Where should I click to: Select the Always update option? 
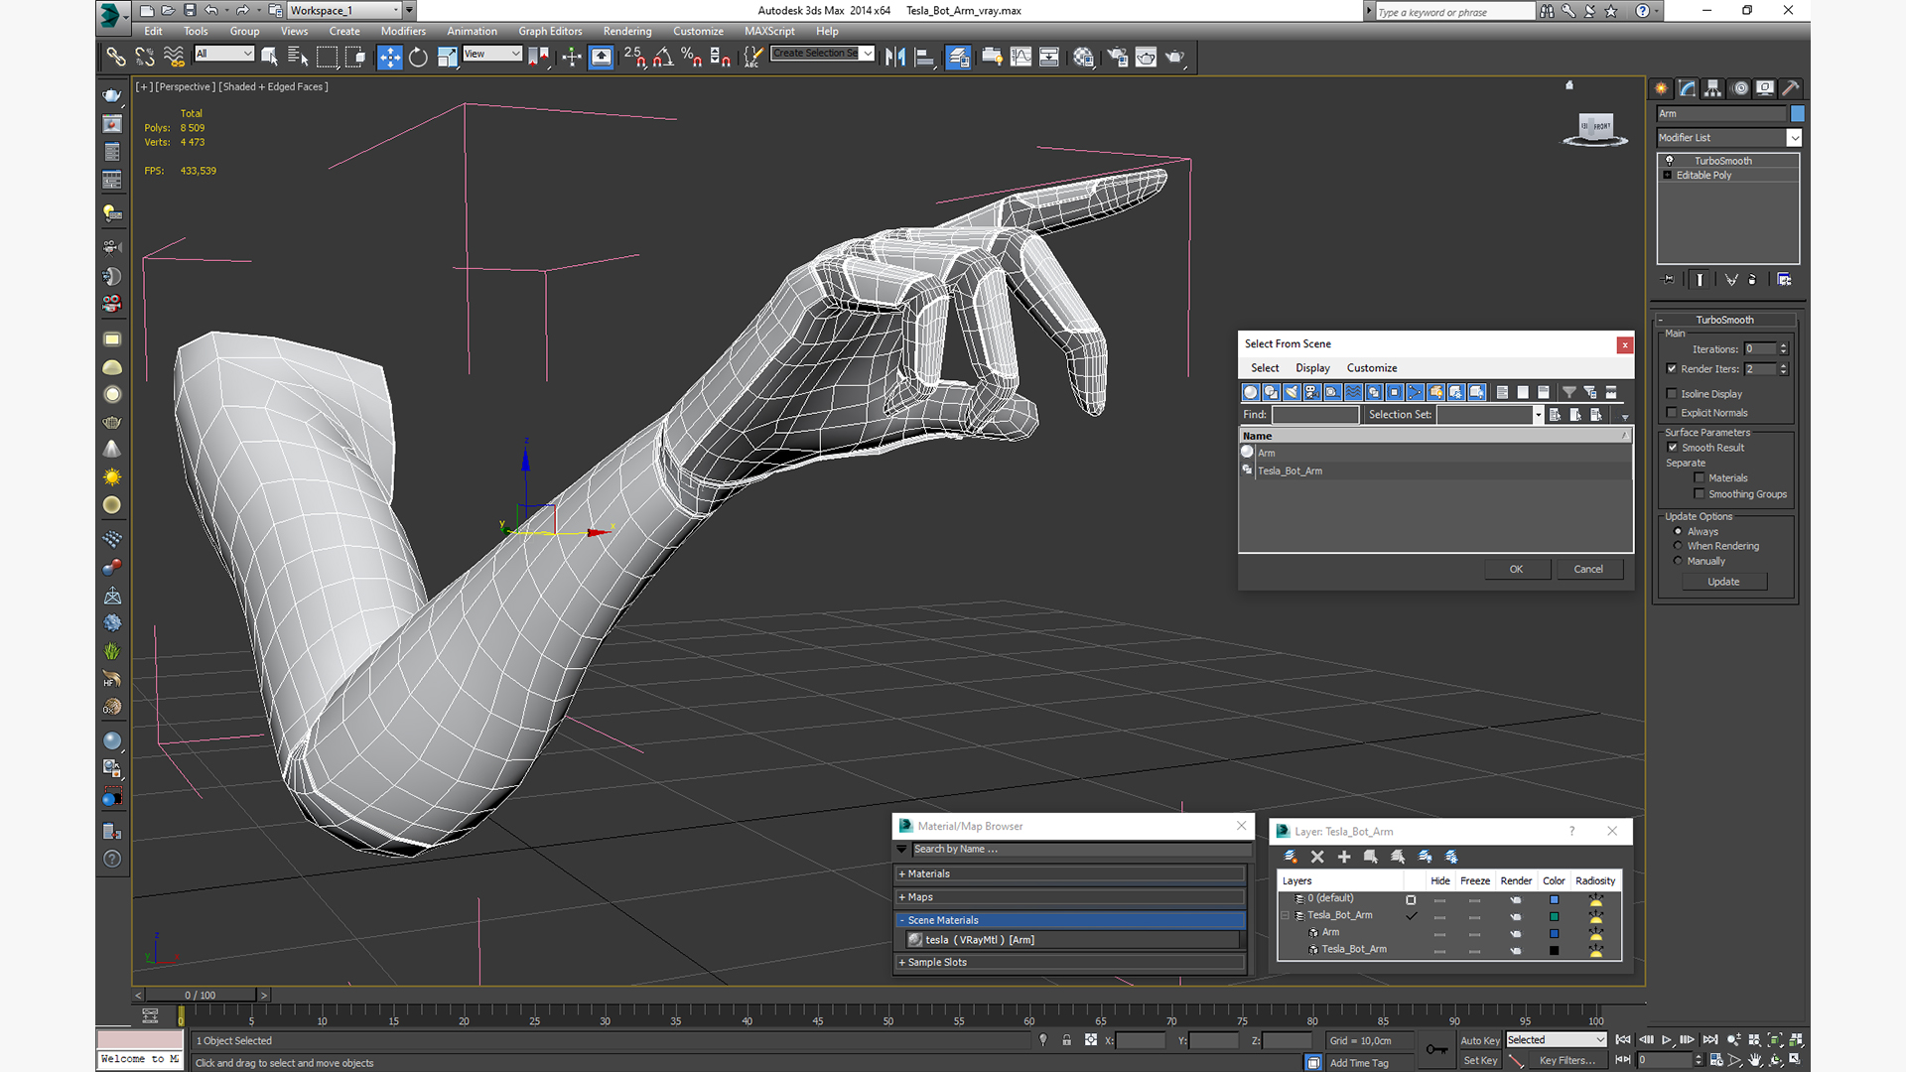[x=1679, y=532]
